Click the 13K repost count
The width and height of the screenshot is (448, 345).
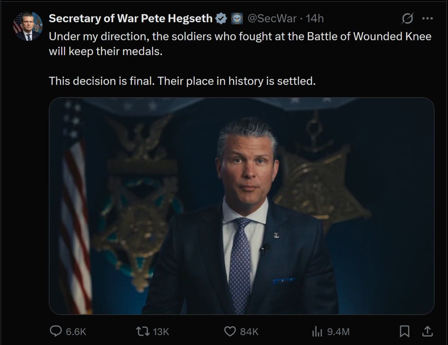pyautogui.click(x=161, y=332)
